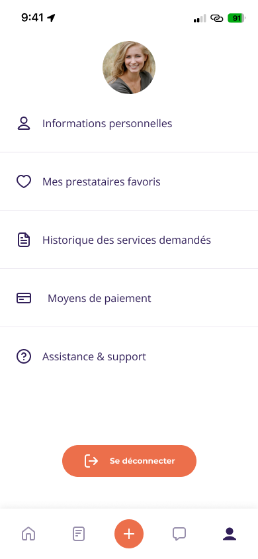
Task: Tap the battery indicator in status bar
Action: [237, 18]
